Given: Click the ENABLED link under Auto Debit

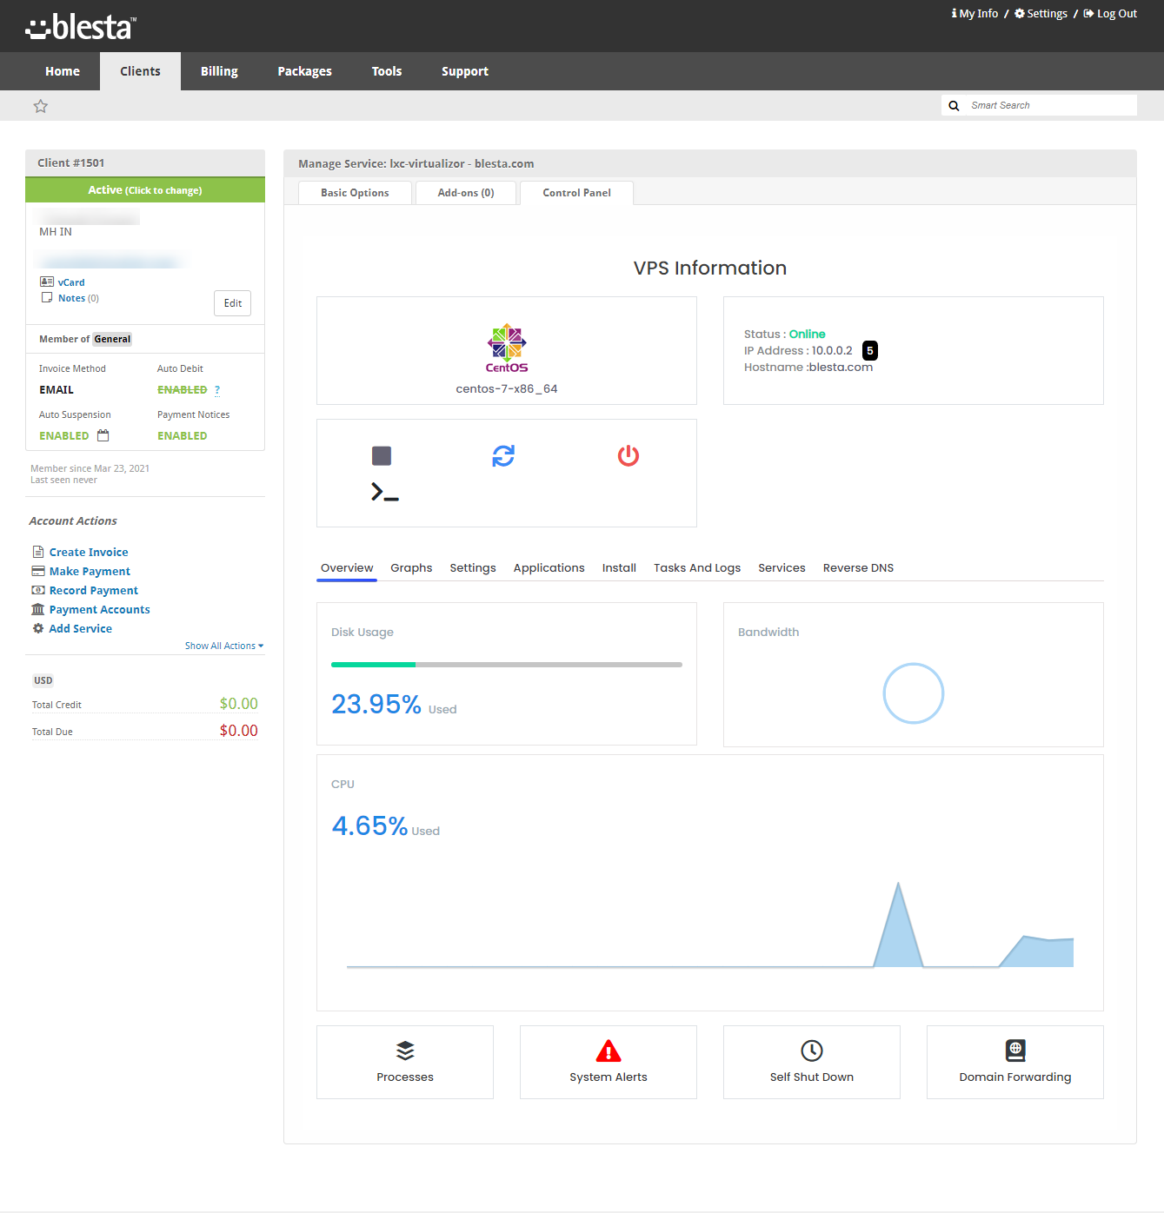Looking at the screenshot, I should (182, 389).
